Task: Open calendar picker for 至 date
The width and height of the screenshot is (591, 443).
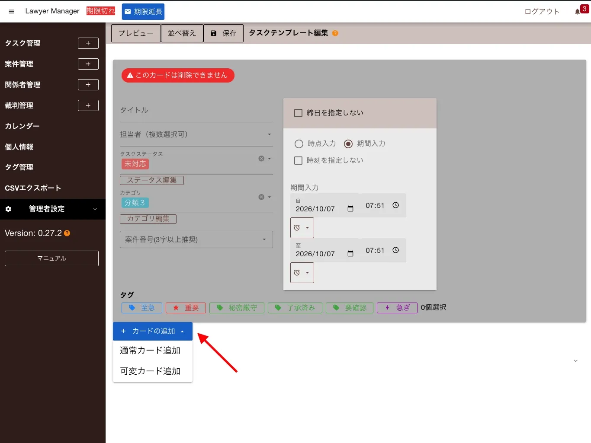Action: pyautogui.click(x=350, y=254)
